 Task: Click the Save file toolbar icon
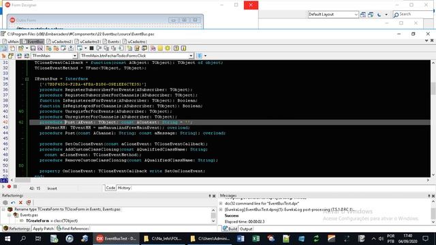tap(33, 48)
